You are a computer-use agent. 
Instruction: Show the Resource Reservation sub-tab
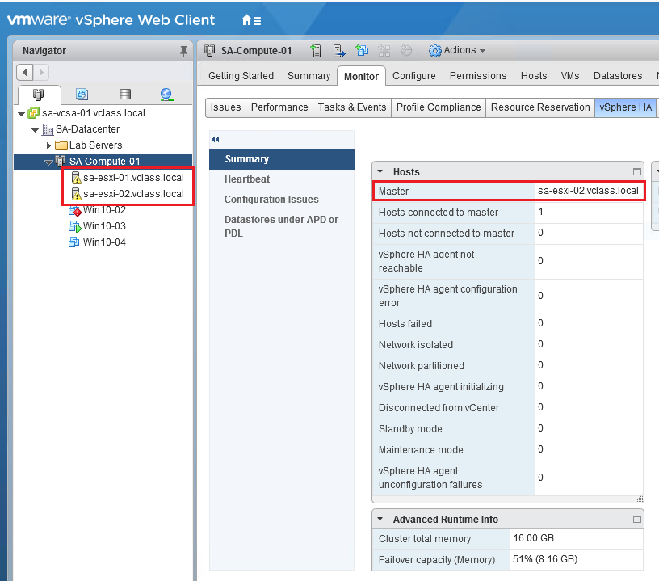pyautogui.click(x=540, y=107)
